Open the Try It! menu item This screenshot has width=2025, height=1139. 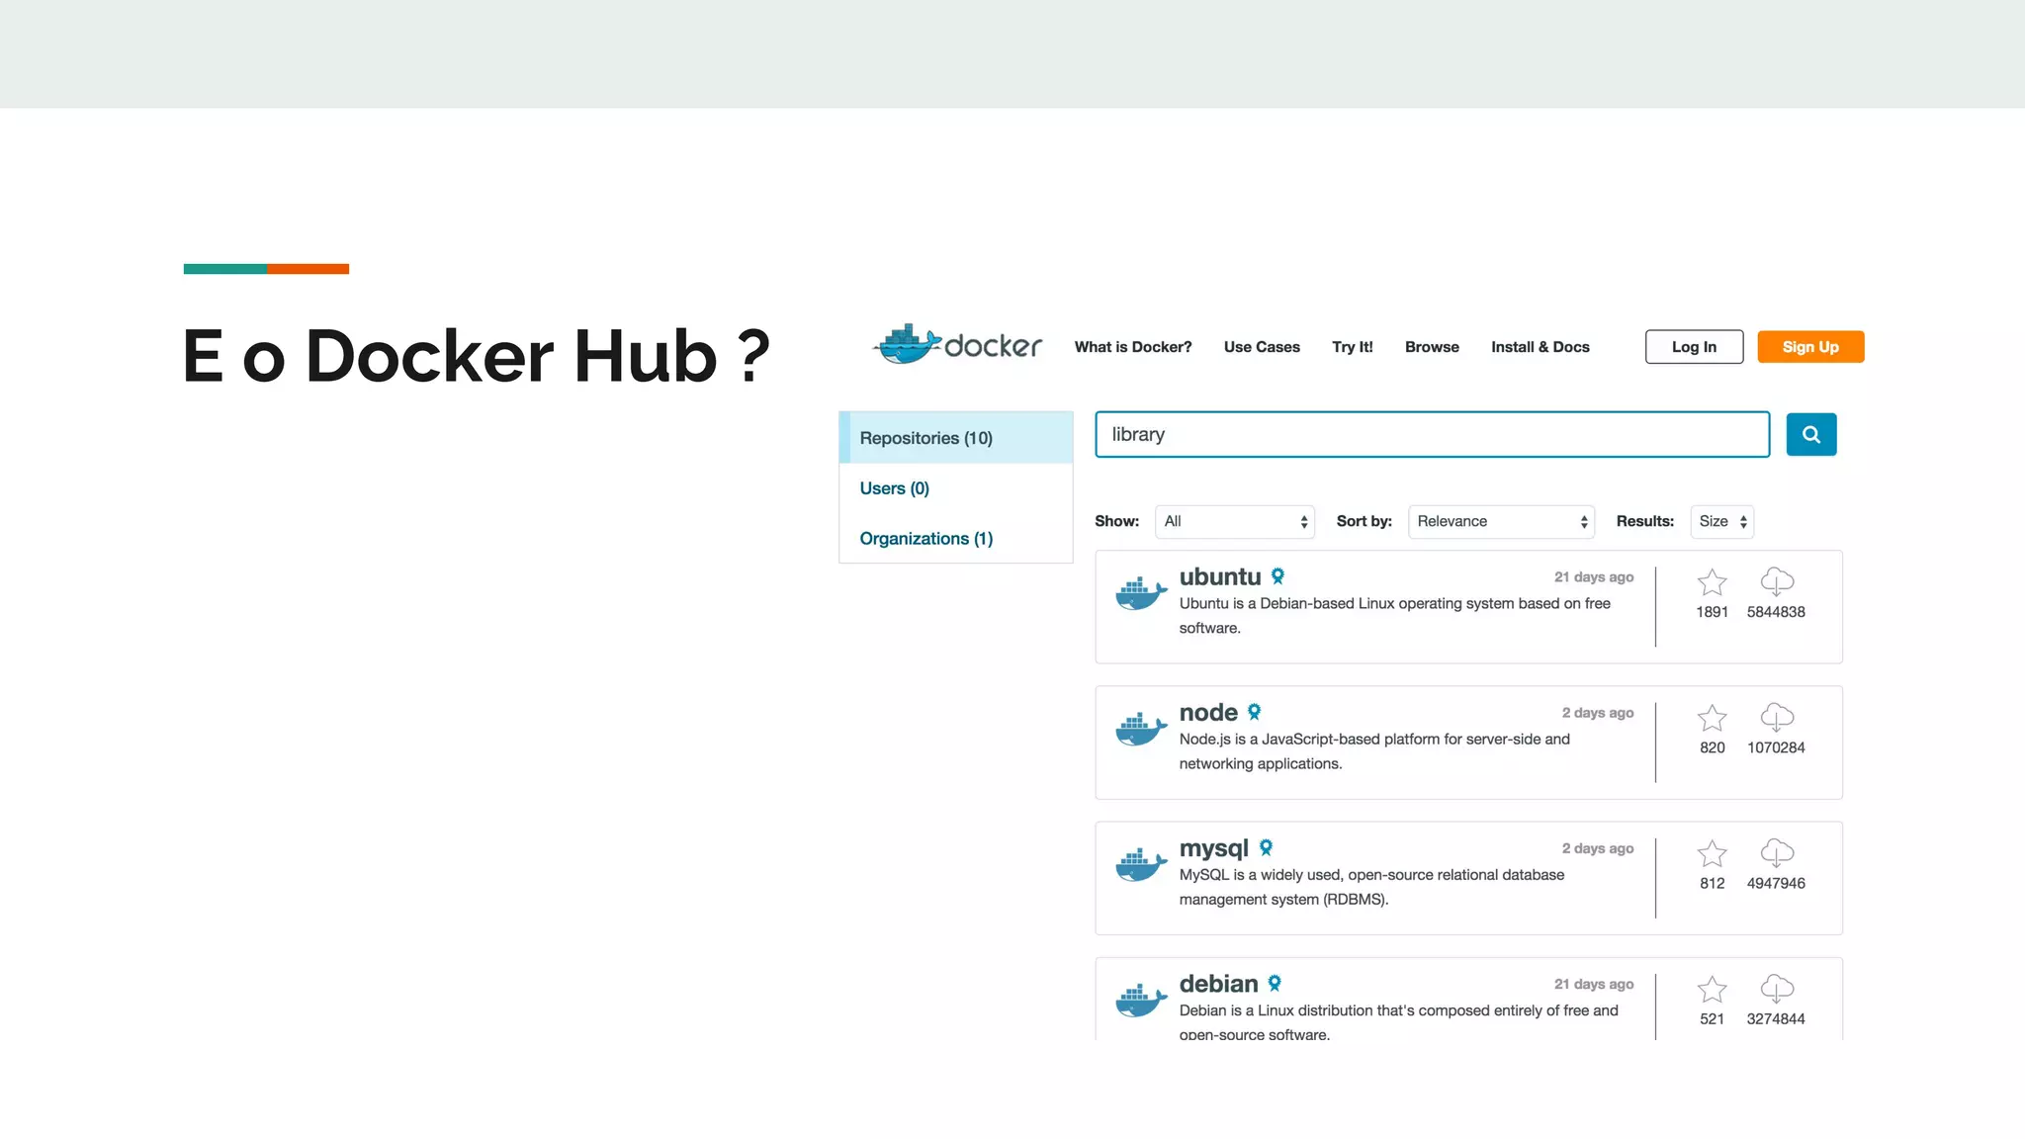1352,347
